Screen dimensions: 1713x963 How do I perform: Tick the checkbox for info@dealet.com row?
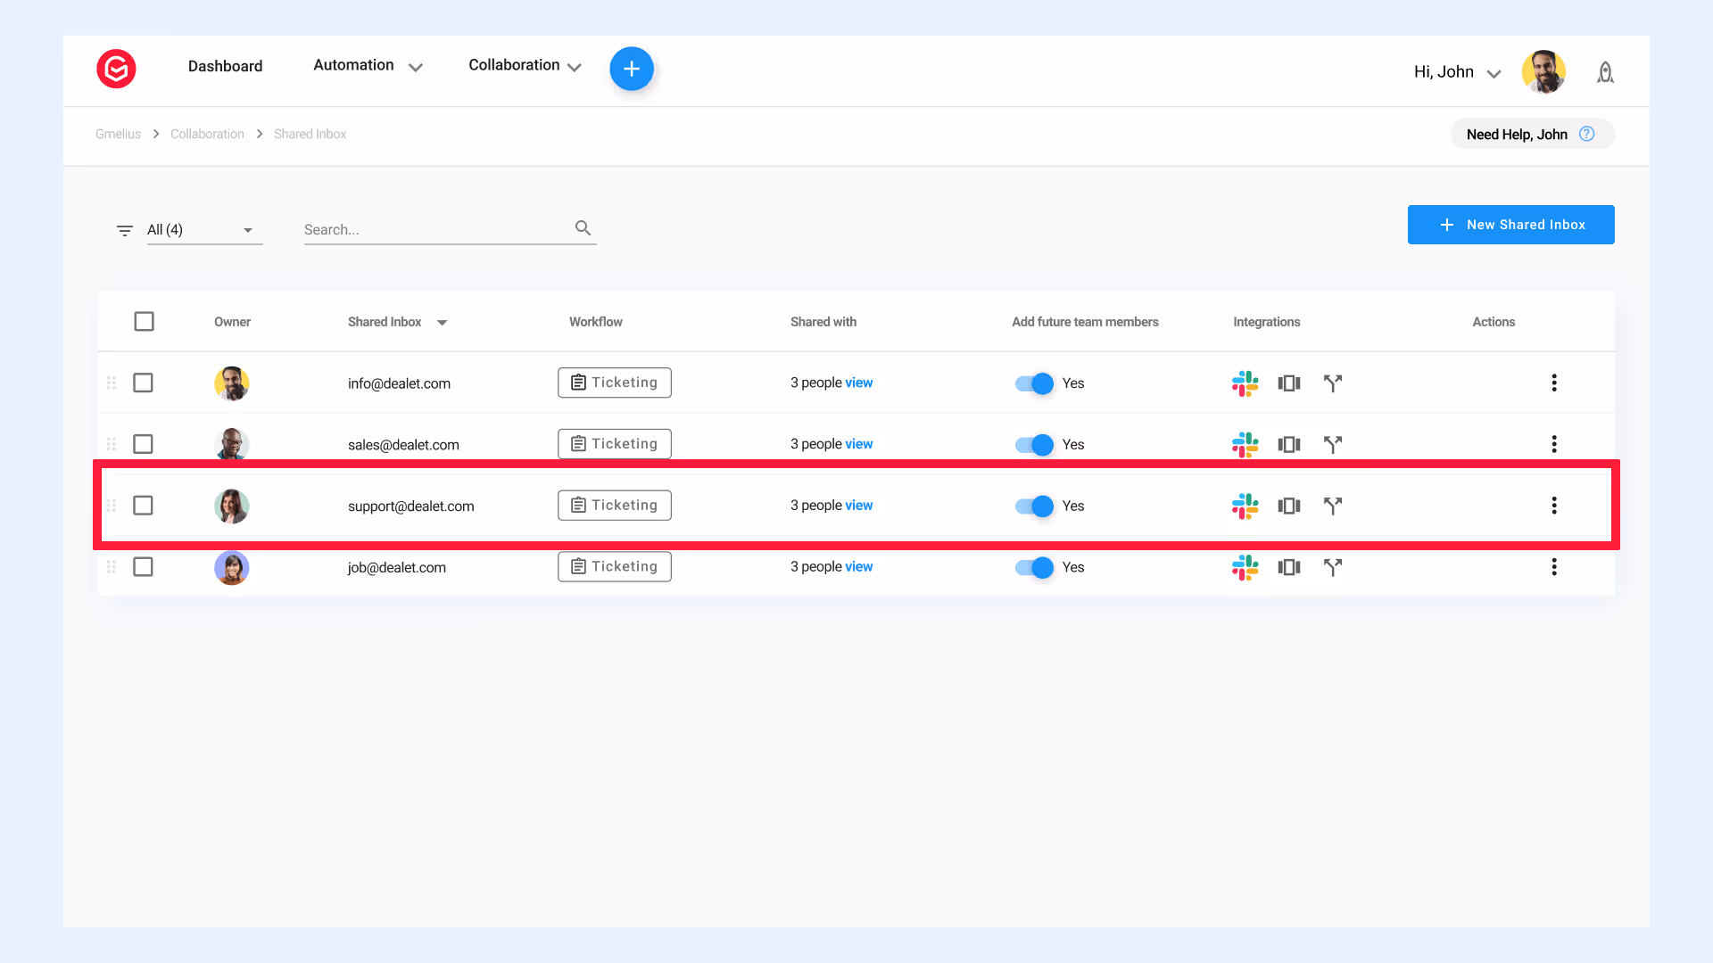click(x=143, y=383)
